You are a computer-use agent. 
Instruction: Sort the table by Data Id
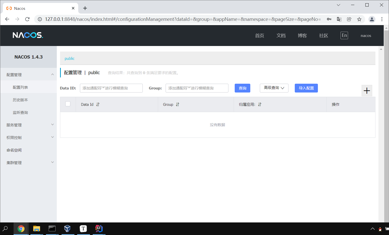98,105
